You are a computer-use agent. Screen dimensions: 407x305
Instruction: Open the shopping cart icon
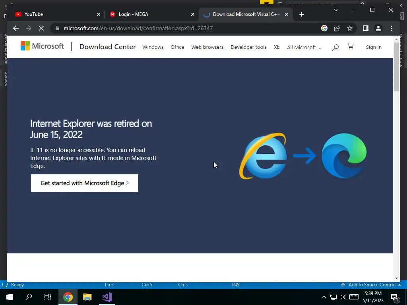point(351,46)
